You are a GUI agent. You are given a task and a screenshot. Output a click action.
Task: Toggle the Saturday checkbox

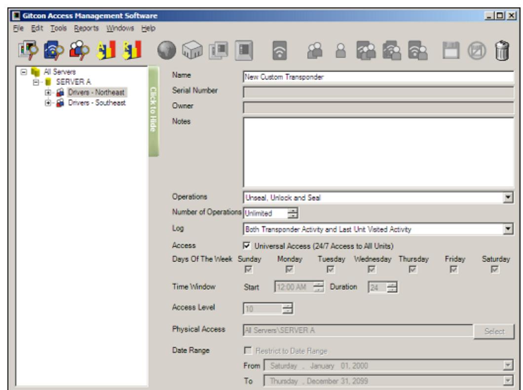495,269
